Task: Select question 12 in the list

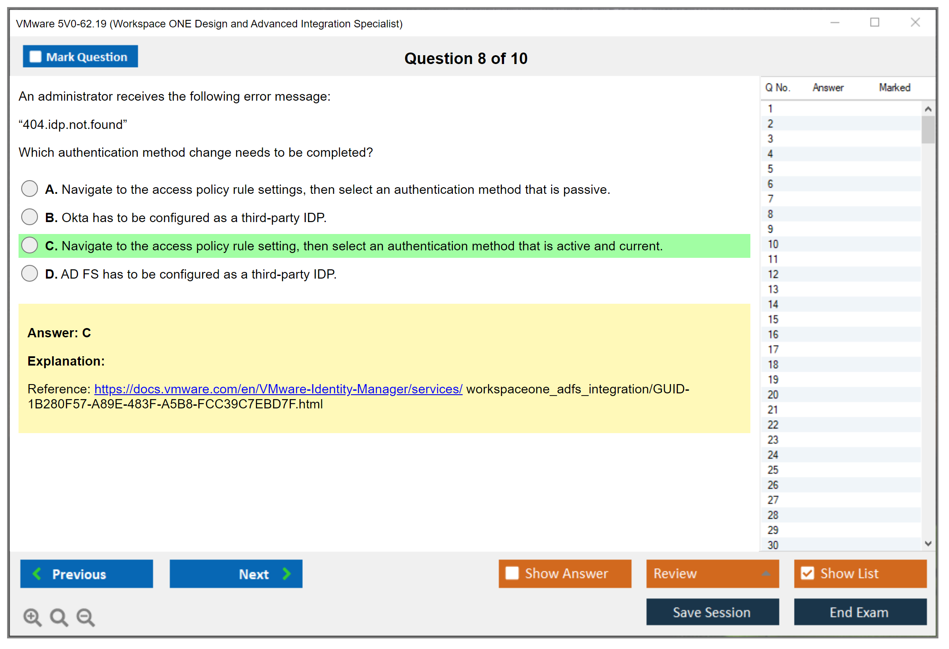Action: click(x=773, y=274)
